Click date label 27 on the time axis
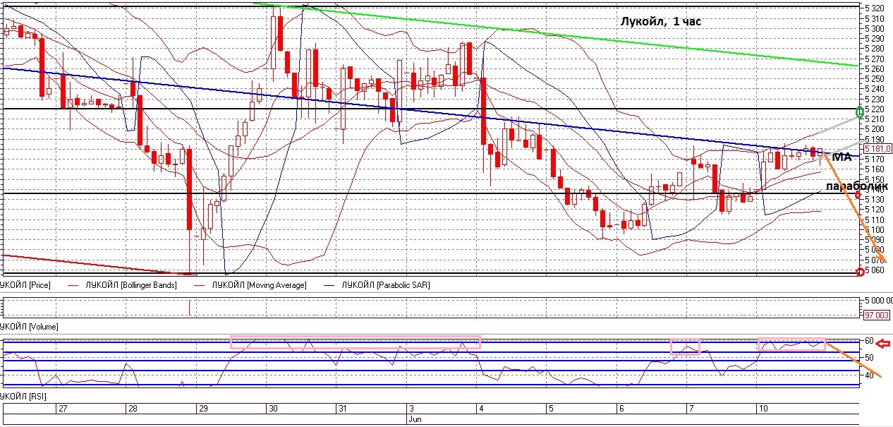 (63, 409)
